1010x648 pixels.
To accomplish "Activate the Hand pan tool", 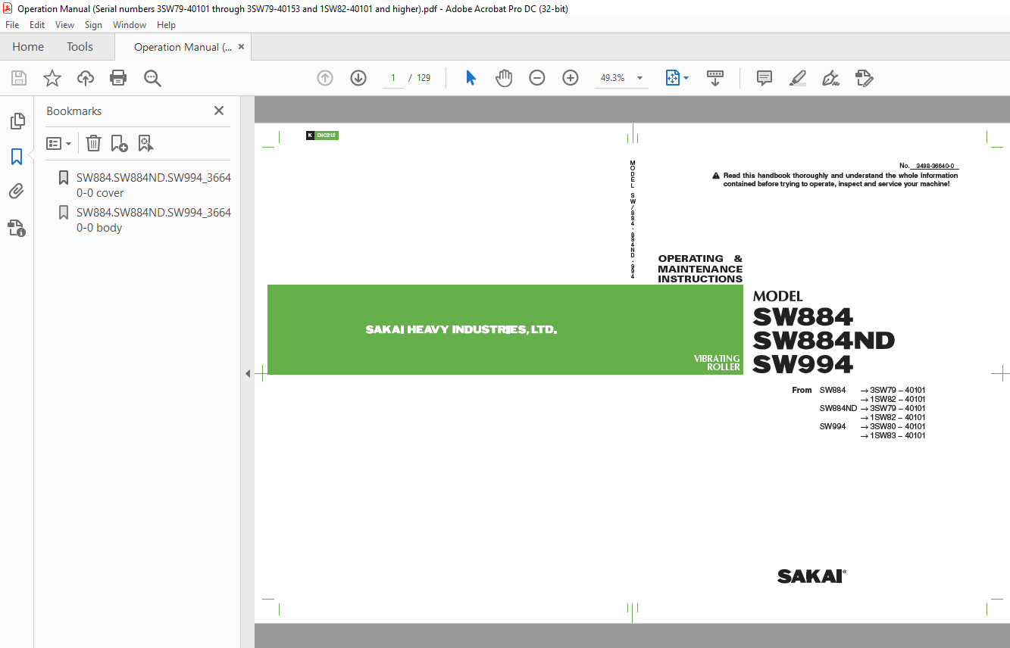I will [504, 78].
